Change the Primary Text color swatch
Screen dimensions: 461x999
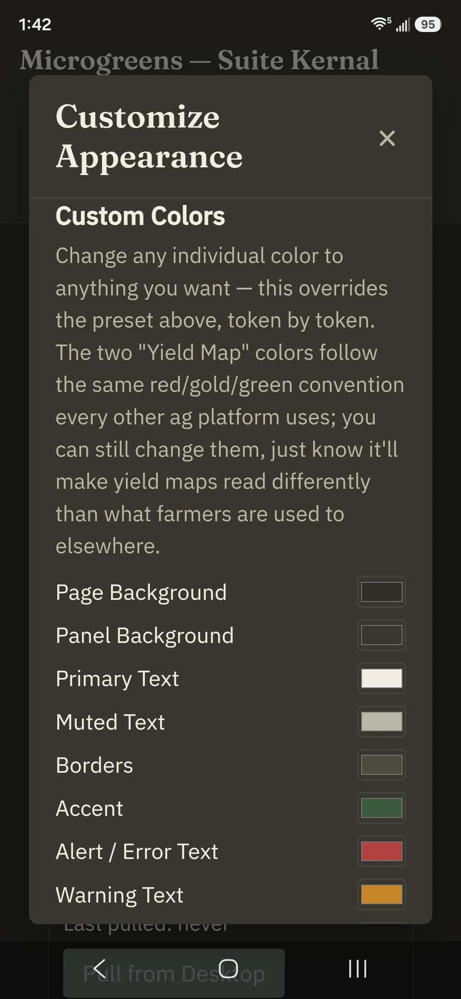[x=382, y=678]
